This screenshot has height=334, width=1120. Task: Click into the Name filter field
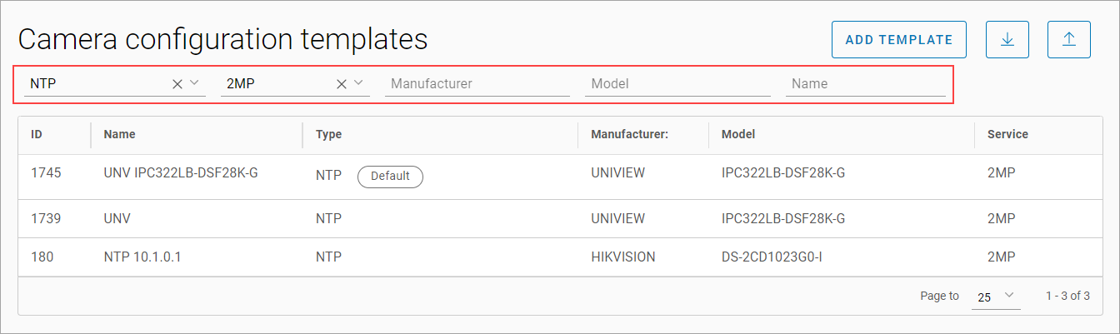pos(864,83)
